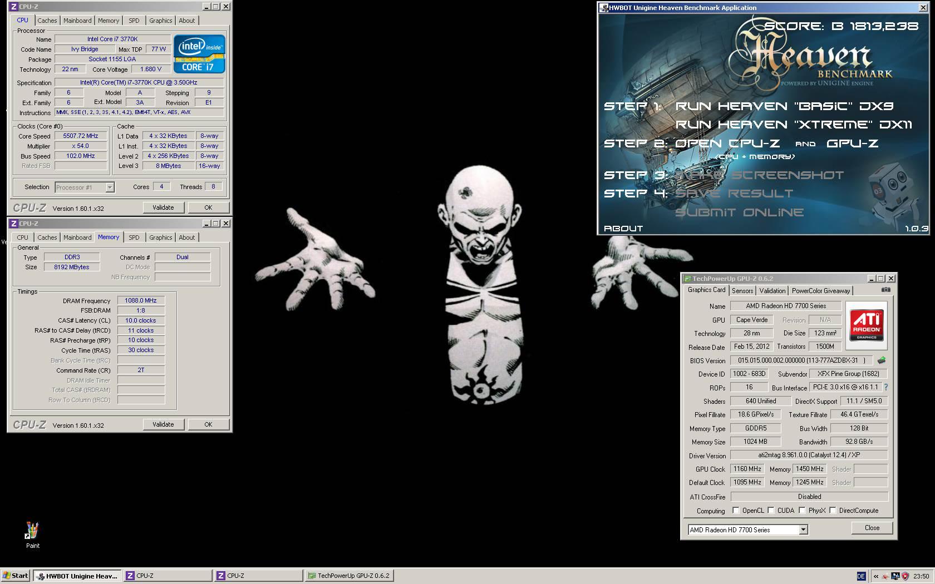Click the network monitor tray icon
This screenshot has width=935, height=584.
click(x=895, y=576)
